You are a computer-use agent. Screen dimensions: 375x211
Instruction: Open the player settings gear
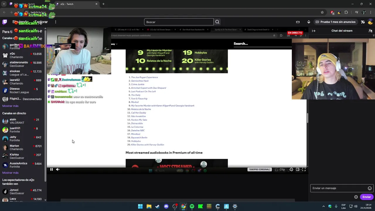[291, 169]
